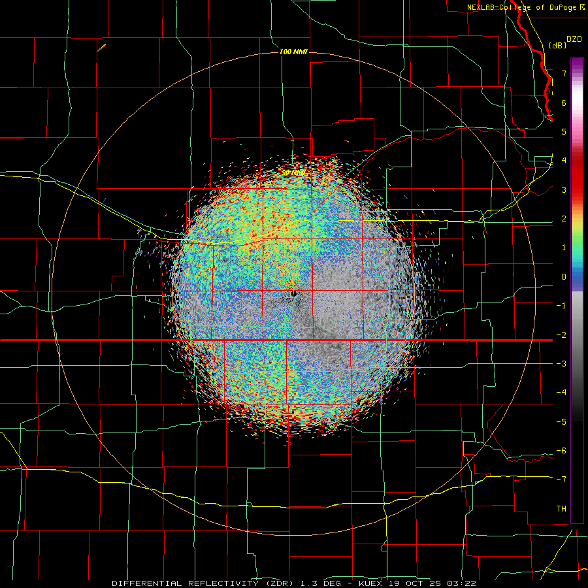This screenshot has height=588, width=588.
Task: Click the legend value 6
Action: click(x=564, y=103)
